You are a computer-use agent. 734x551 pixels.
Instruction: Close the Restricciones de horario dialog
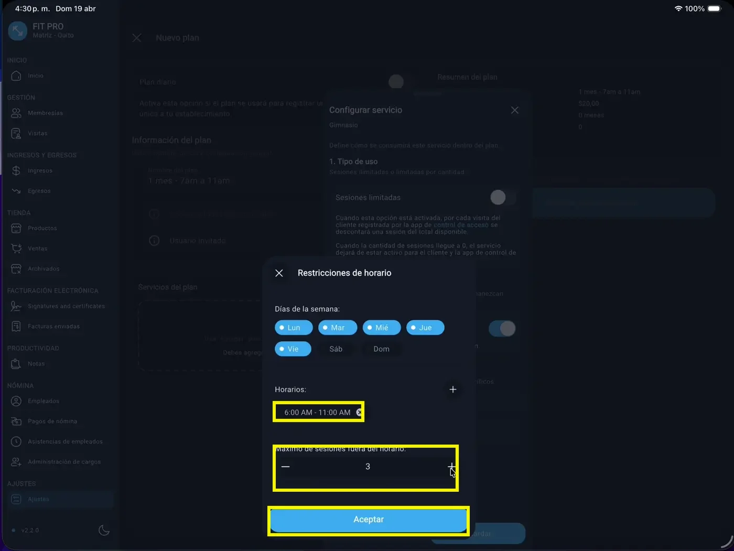[x=279, y=273]
